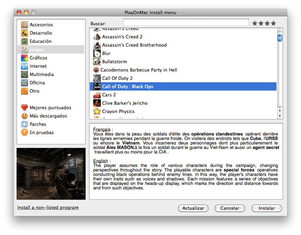Image resolution: width=301 pixels, height=235 pixels.
Task: Close the PlayOnMac install menu window
Action: point(19,12)
